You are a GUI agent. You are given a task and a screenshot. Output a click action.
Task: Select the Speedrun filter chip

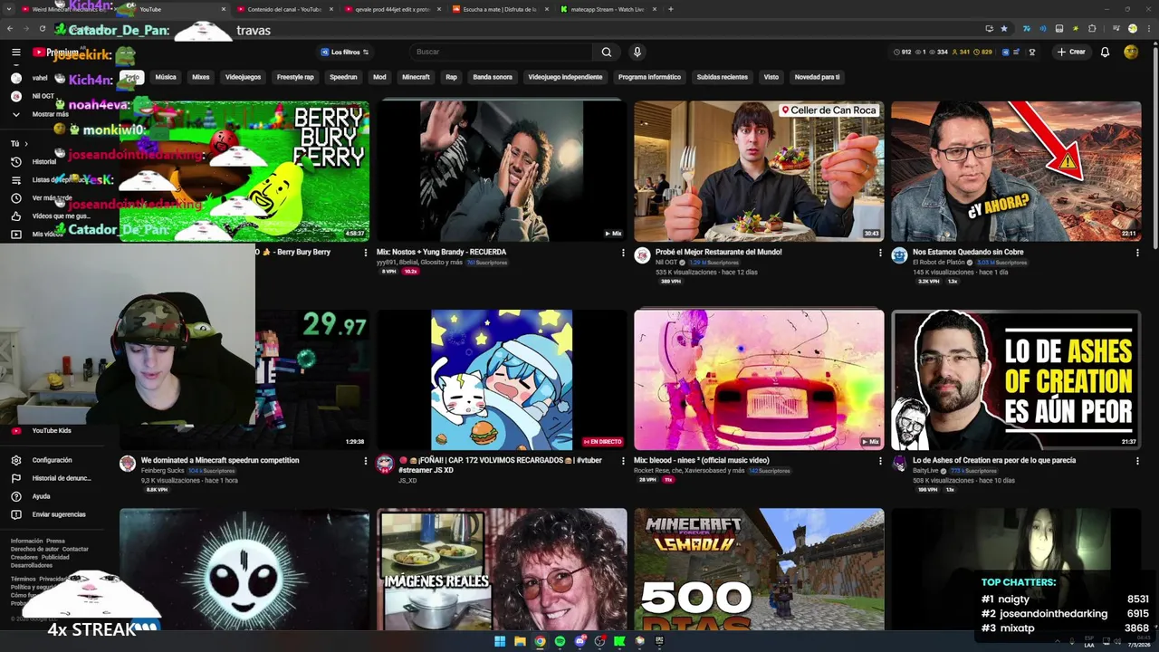[343, 77]
